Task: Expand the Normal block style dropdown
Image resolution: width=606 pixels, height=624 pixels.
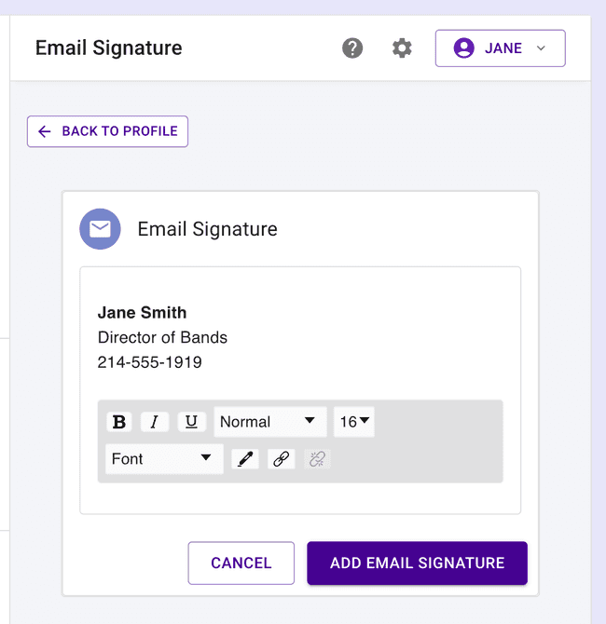Action: pos(269,422)
